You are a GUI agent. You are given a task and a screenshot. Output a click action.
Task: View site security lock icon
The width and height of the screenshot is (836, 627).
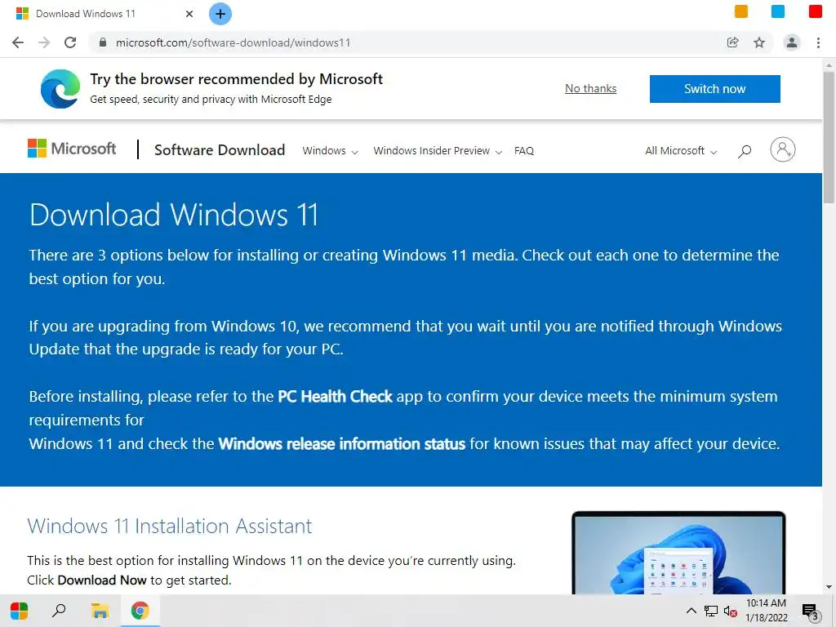click(103, 42)
